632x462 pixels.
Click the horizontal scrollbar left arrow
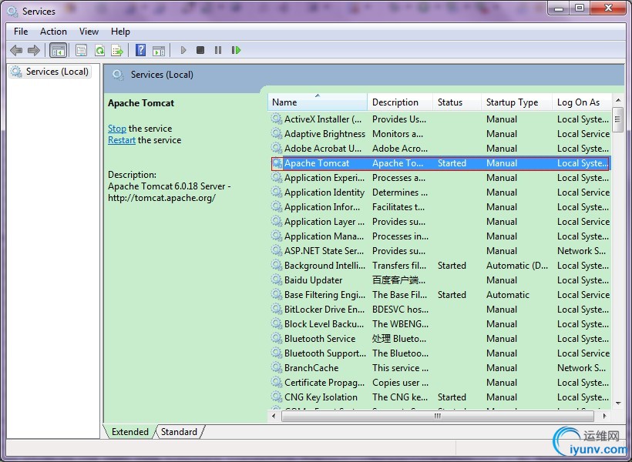pos(274,416)
